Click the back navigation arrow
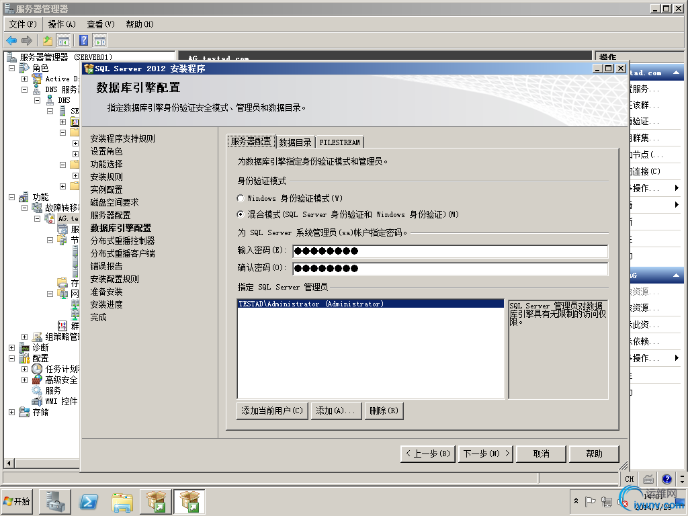 click(x=10, y=40)
